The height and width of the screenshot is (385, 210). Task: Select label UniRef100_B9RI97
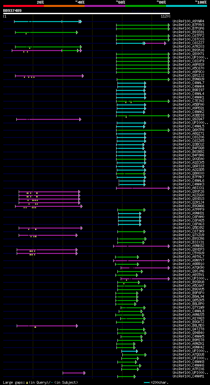coord(188,90)
